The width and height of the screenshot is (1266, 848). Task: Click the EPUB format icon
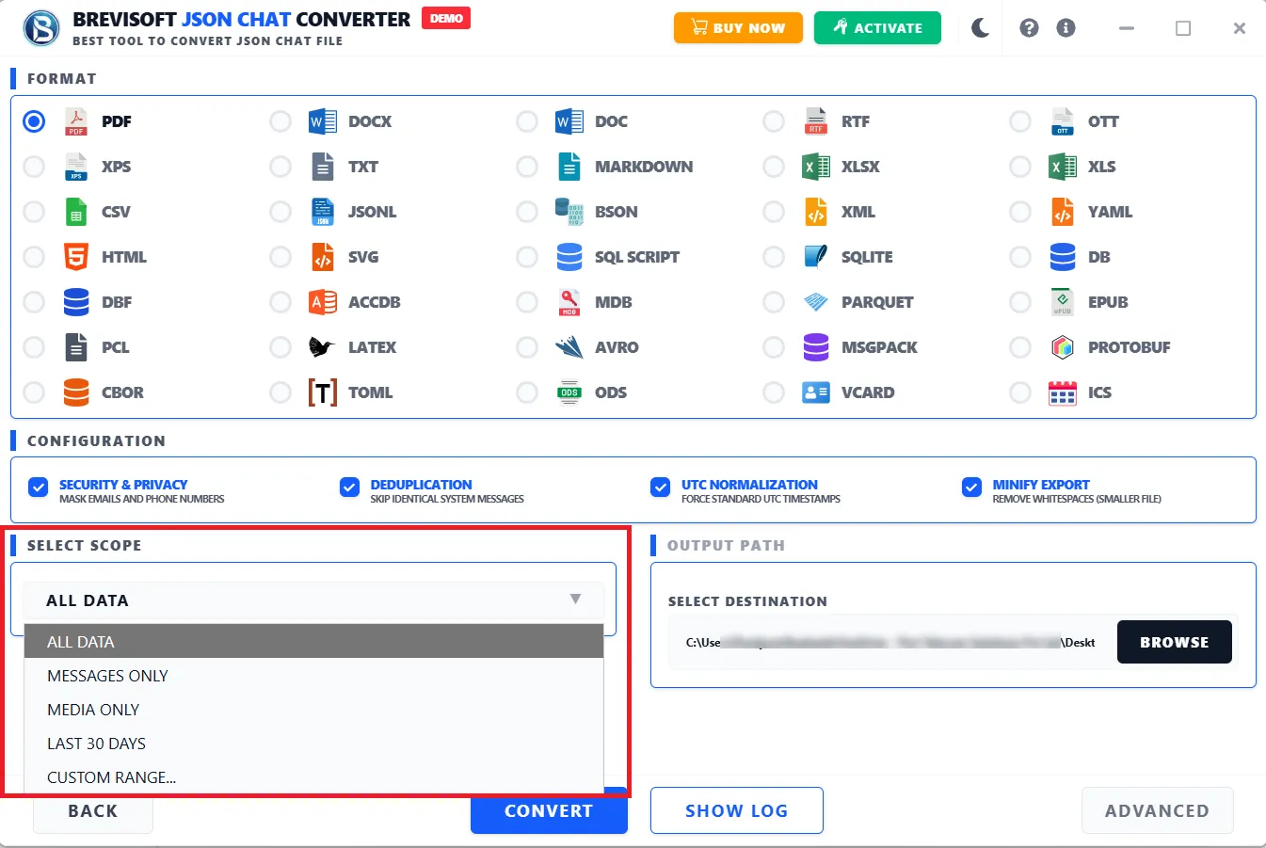coord(1063,302)
